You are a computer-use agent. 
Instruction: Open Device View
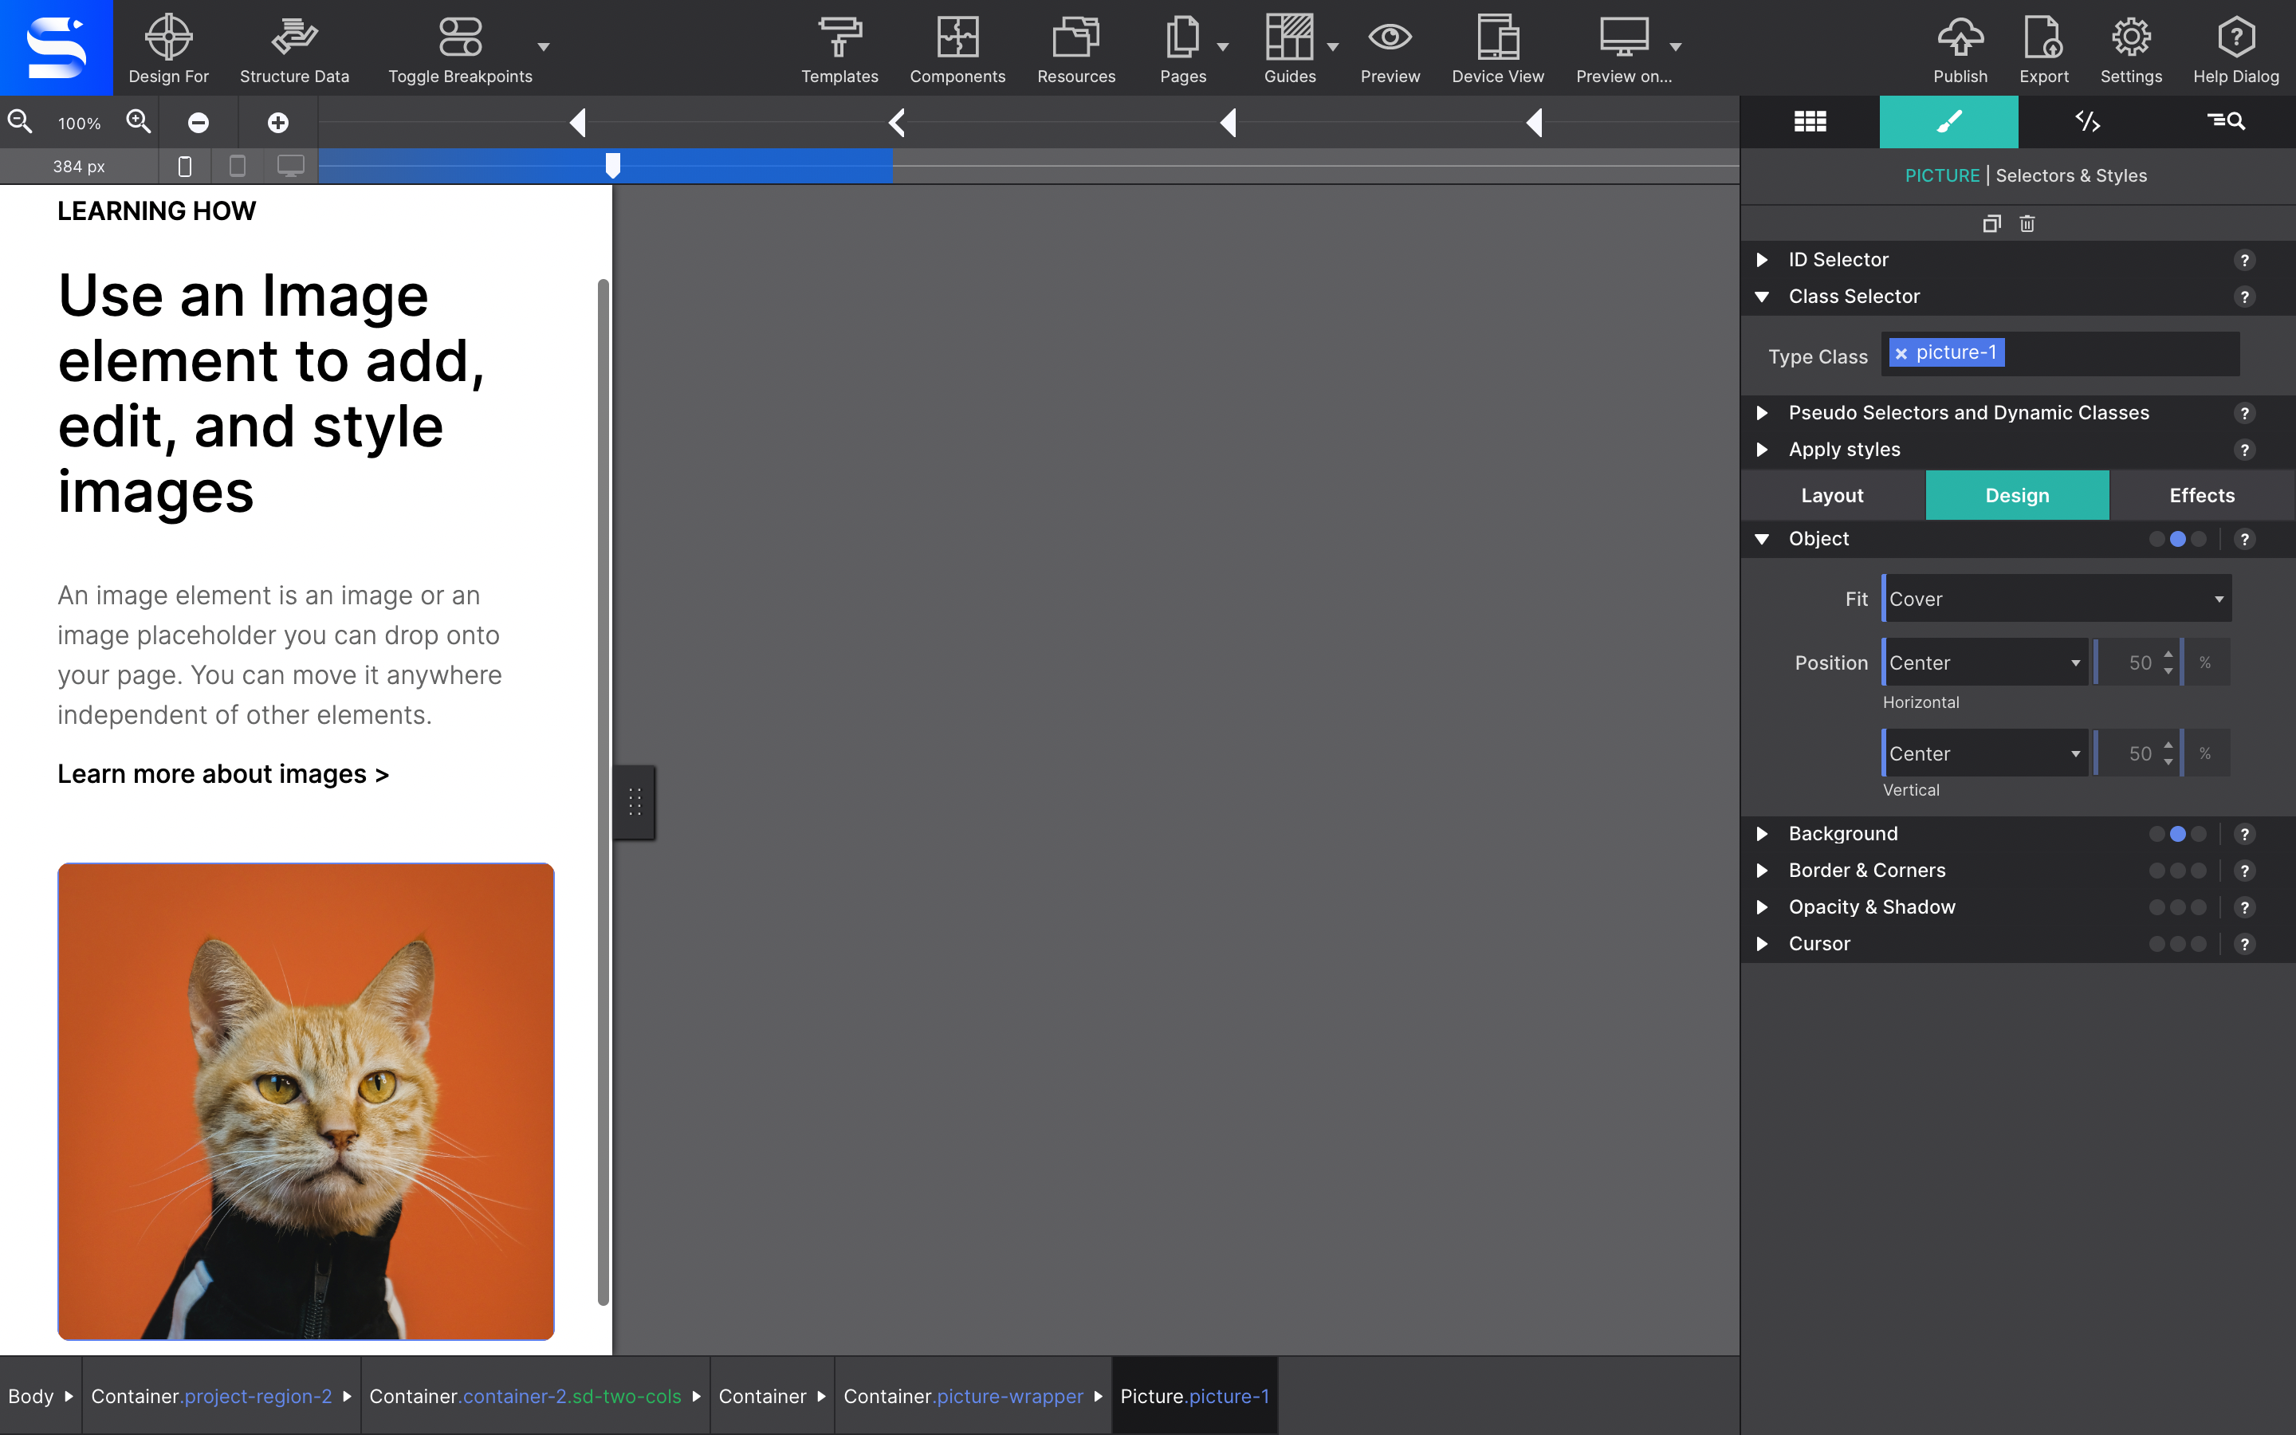1497,49
